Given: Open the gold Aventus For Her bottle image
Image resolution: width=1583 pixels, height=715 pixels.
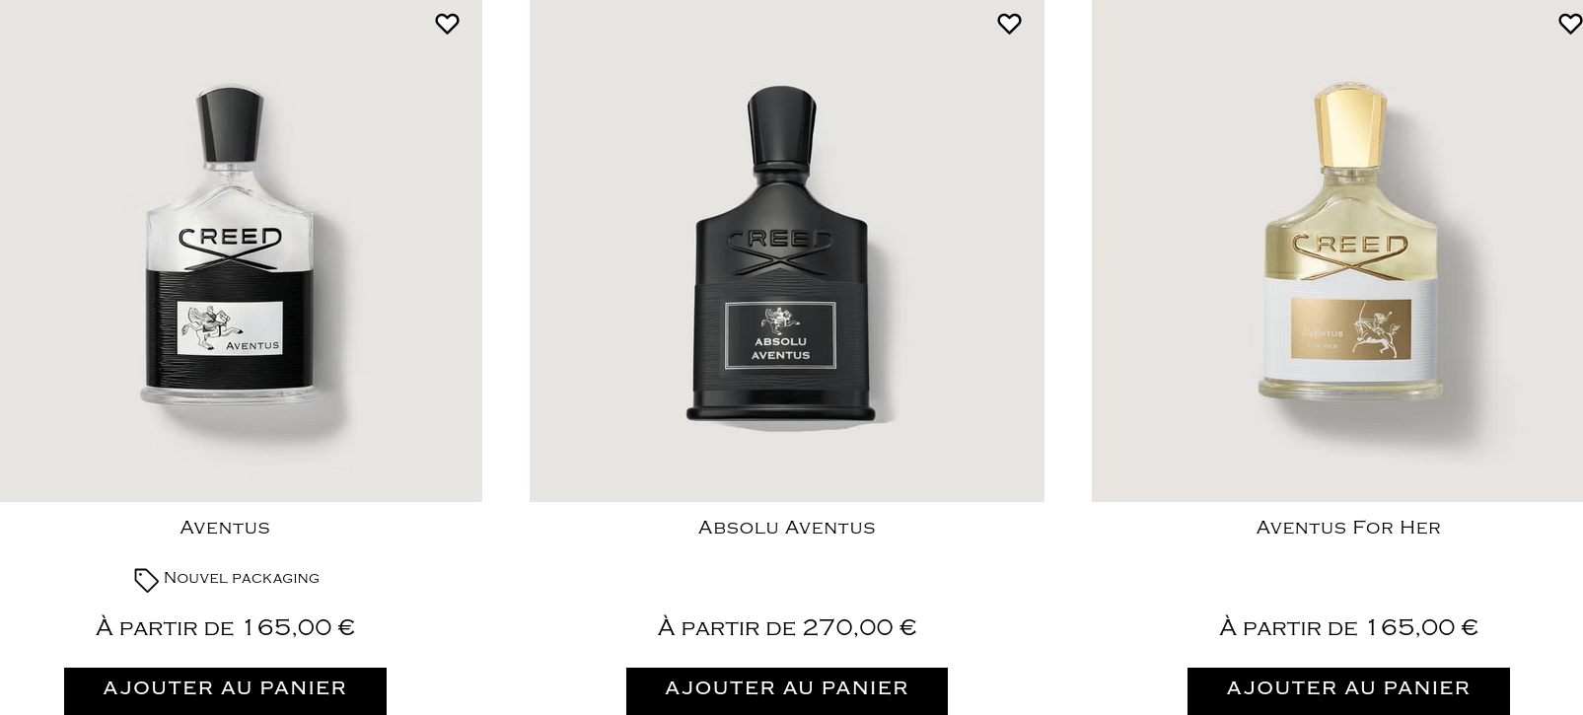Looking at the screenshot, I should point(1337,250).
